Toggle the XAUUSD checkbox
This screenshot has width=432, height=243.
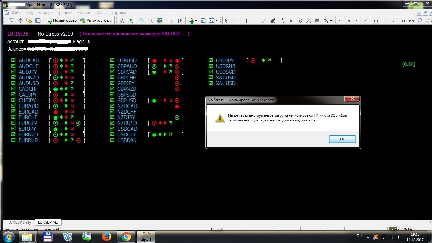click(x=211, y=83)
